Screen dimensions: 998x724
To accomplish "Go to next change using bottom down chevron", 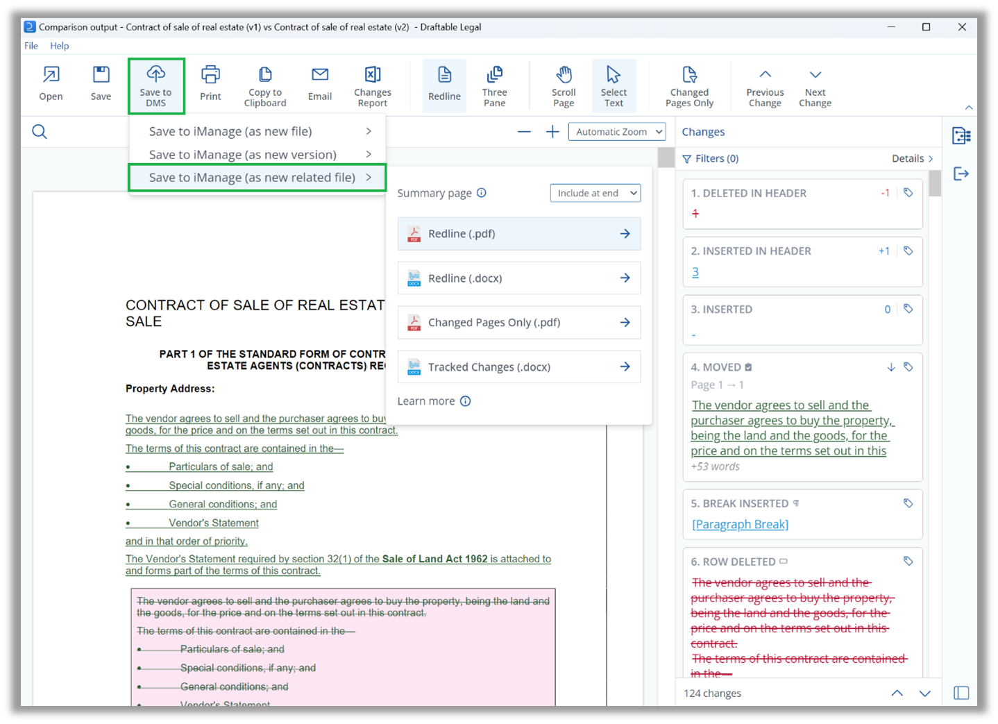I will tap(924, 693).
